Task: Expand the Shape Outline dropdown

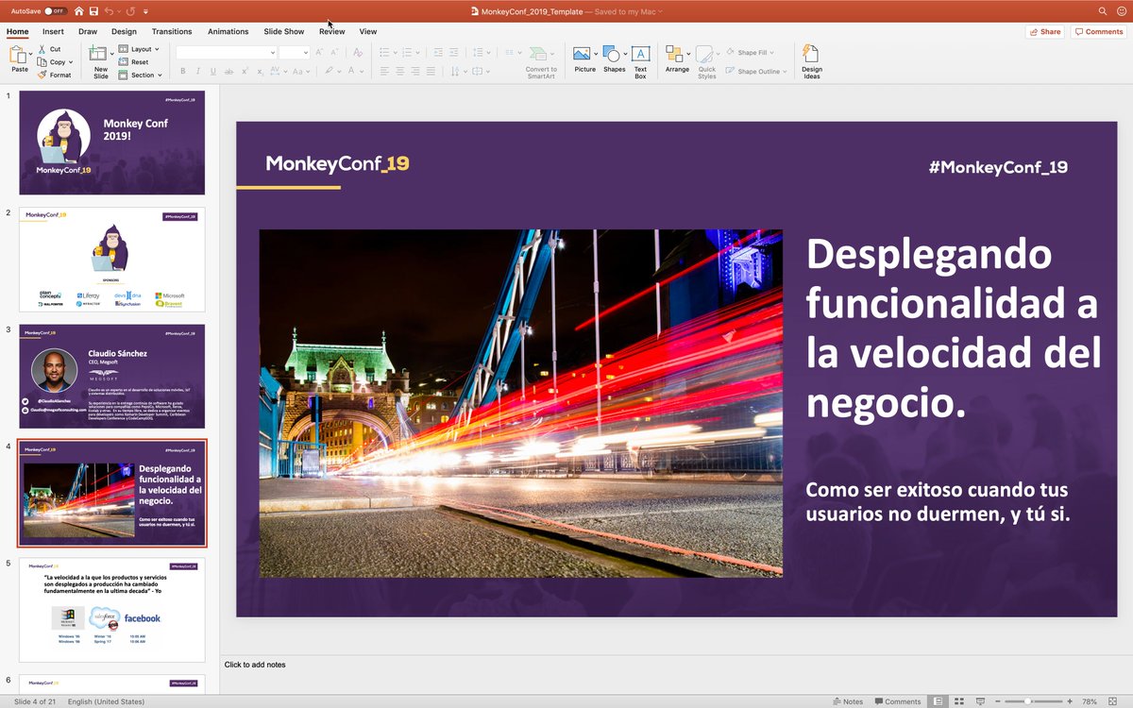Action: point(786,72)
